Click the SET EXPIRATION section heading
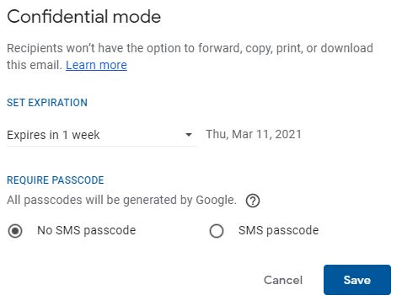Screen dimensions: 402x306 [x=47, y=103]
